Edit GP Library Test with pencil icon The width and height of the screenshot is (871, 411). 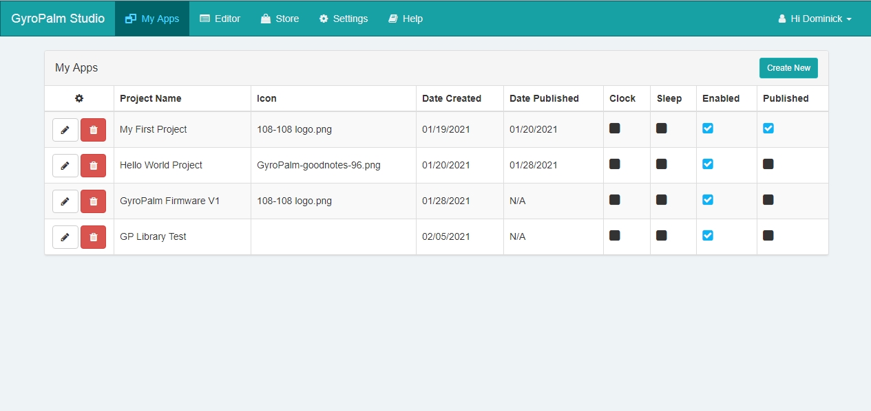click(65, 237)
